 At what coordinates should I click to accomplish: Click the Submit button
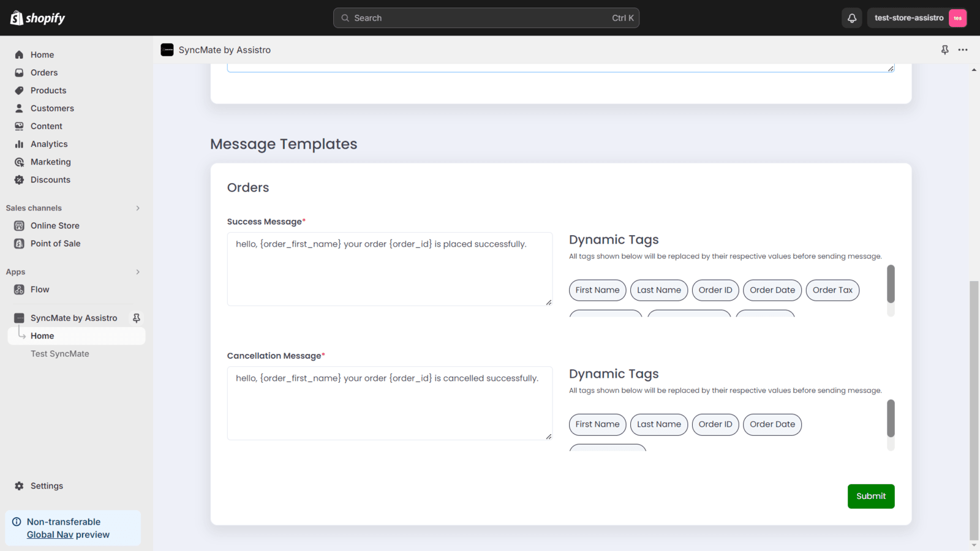pos(870,496)
